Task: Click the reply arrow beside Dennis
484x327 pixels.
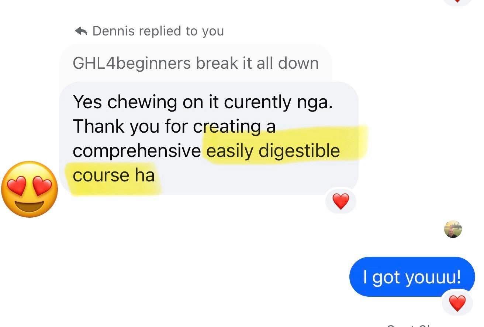Action: click(x=81, y=31)
